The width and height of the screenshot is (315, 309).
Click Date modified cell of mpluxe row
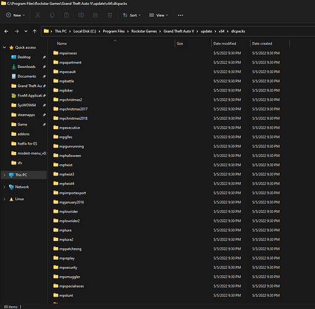(x=227, y=231)
